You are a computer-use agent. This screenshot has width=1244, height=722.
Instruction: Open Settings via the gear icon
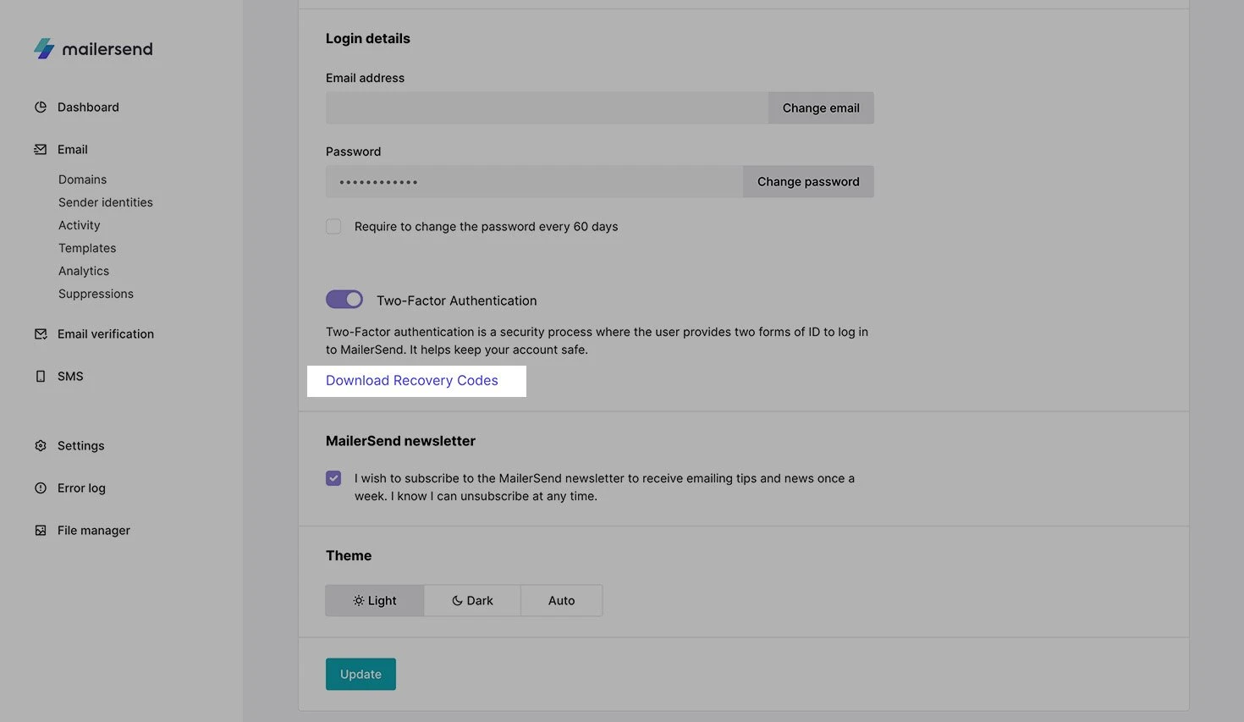tap(41, 446)
